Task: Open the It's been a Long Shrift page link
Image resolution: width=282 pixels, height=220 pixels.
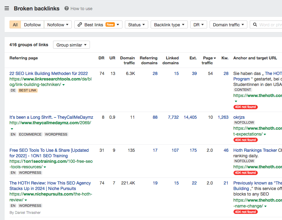Action: pyautogui.click(x=51, y=117)
